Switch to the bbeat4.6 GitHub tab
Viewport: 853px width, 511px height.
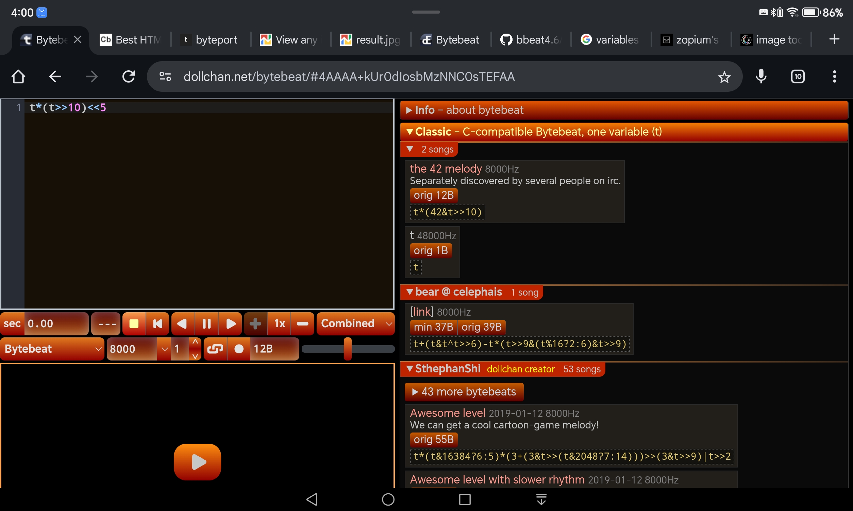click(x=531, y=40)
